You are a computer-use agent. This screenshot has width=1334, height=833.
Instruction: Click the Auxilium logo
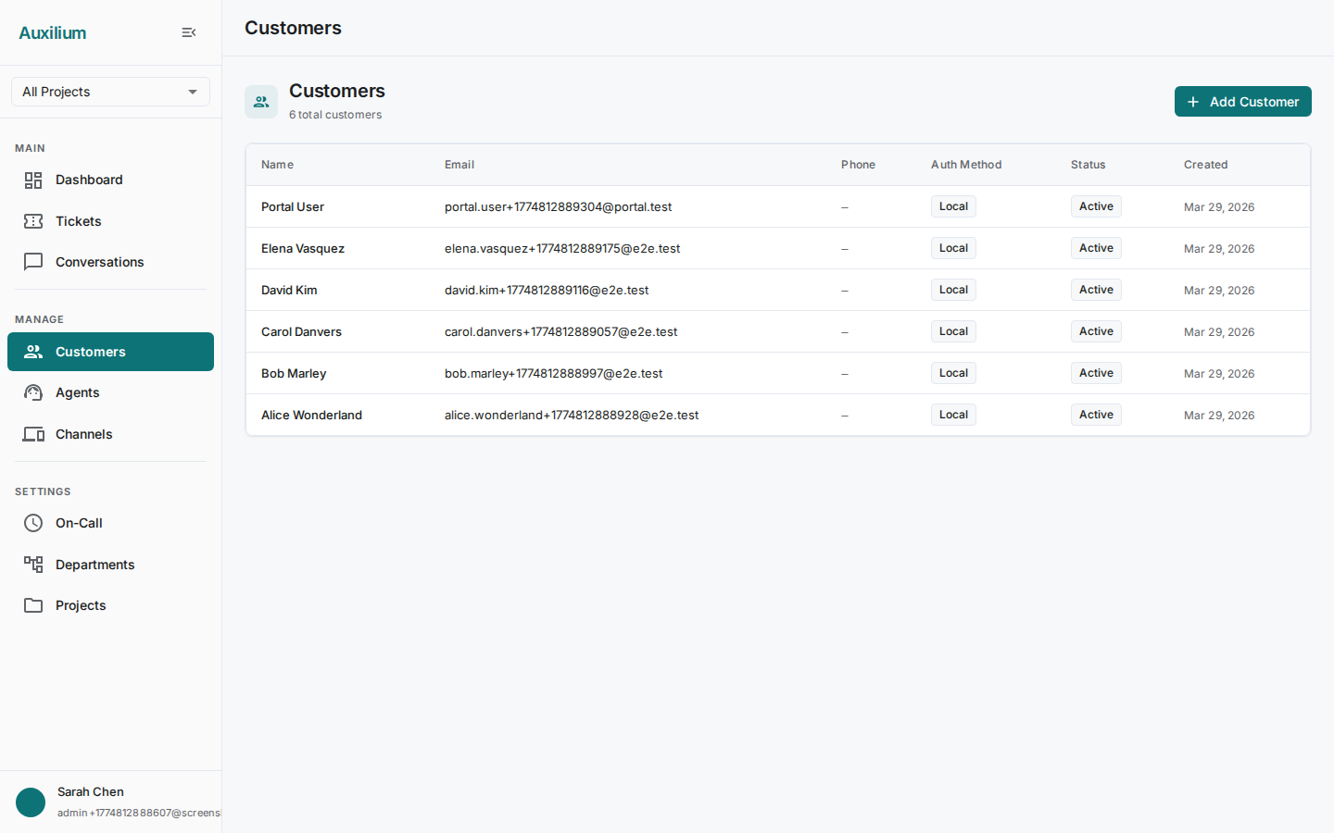pos(53,32)
